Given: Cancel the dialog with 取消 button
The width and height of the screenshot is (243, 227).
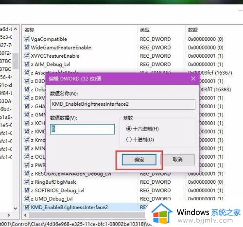Looking at the screenshot, I should [177, 160].
